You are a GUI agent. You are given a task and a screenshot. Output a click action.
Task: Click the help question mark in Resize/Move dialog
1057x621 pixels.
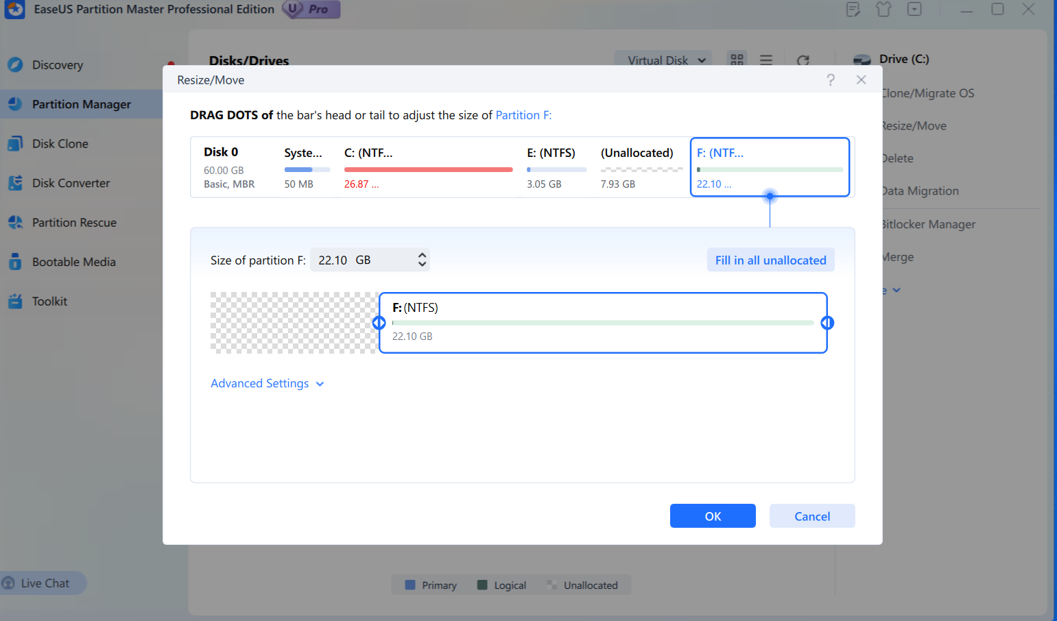831,80
